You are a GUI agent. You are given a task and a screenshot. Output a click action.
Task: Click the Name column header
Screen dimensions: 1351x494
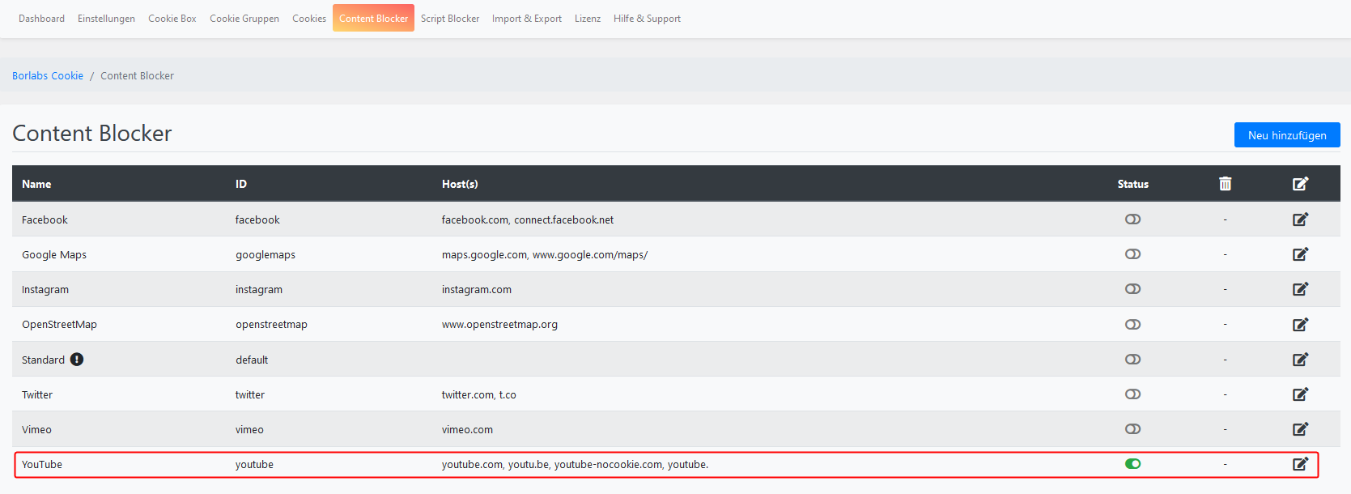tap(36, 184)
